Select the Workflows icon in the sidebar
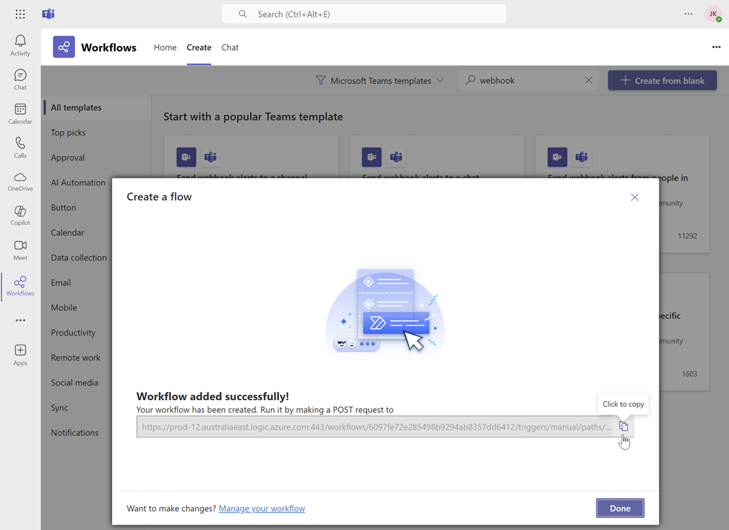729x530 pixels. pos(20,285)
